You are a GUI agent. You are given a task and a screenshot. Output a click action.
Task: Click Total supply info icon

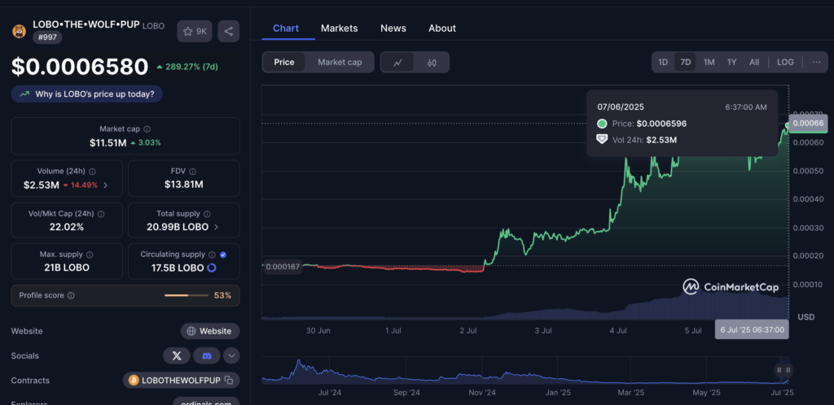click(207, 214)
